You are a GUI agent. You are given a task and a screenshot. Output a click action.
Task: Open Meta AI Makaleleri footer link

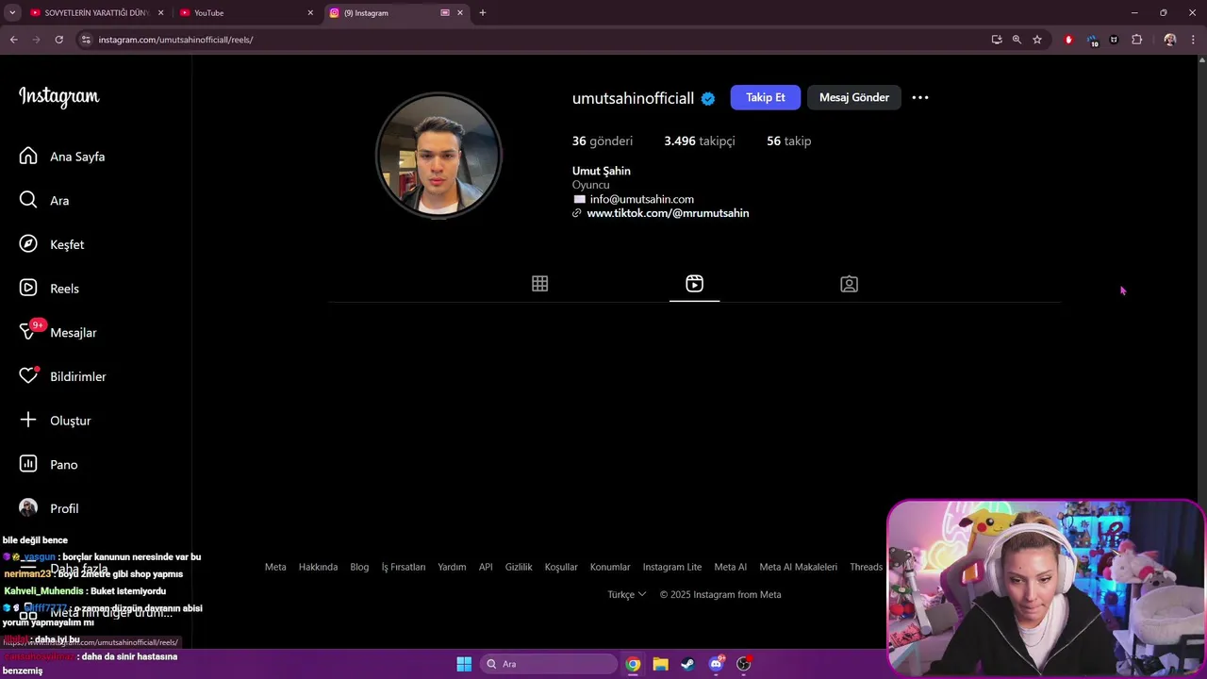tap(799, 567)
